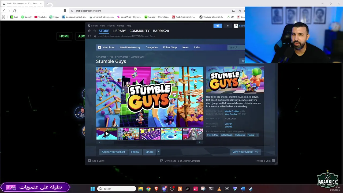Switch to the COMMUNITY tab
Screen dimensions: 343x193
click(x=139, y=31)
